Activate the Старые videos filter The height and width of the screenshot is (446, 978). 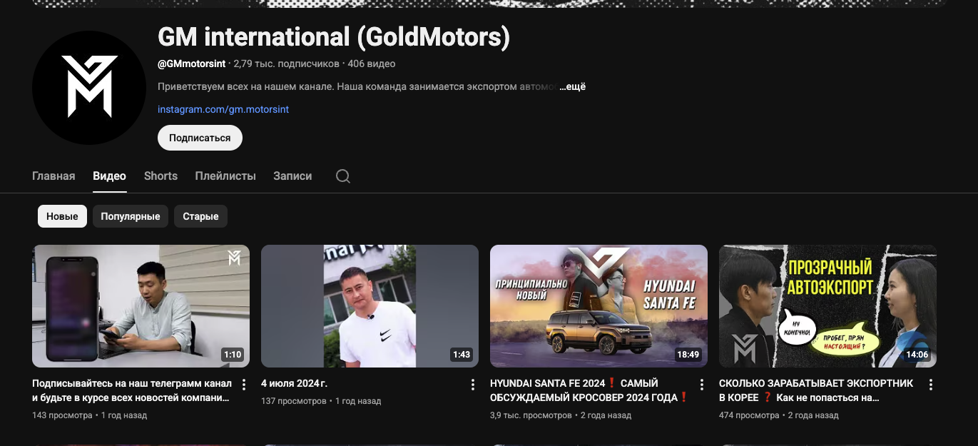coord(200,216)
